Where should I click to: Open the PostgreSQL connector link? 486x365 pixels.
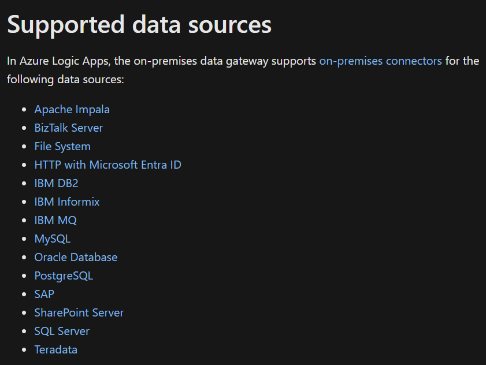(63, 275)
